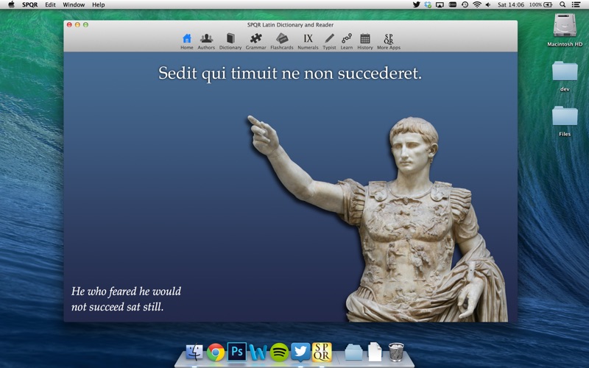Click the translation 'He who feared he would'
Screen dimensions: 589x368
(126, 299)
